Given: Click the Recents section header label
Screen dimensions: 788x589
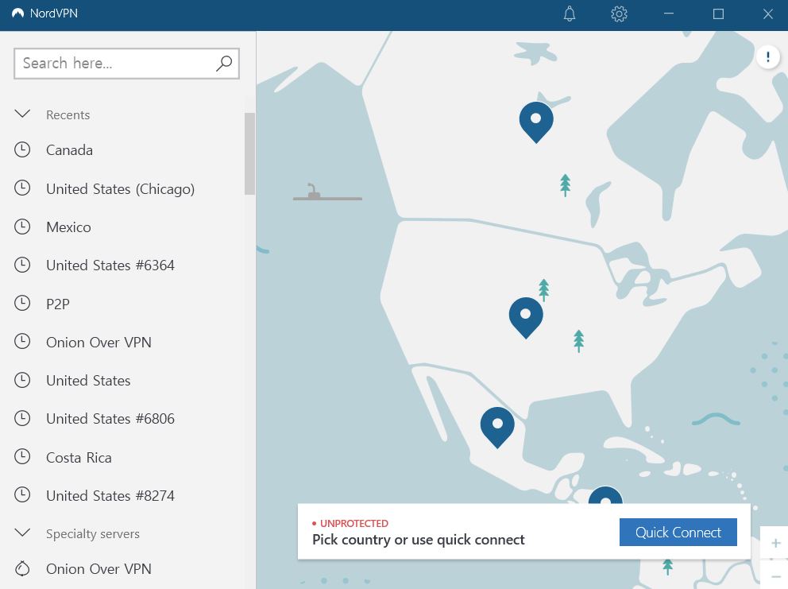Looking at the screenshot, I should [x=68, y=114].
